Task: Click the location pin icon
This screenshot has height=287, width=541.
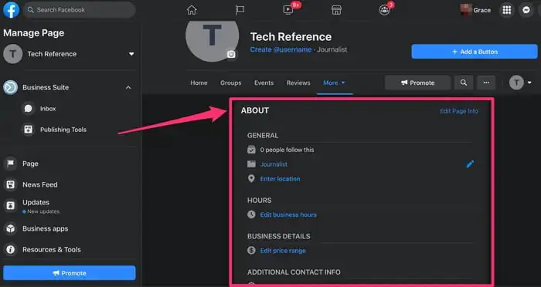Action: point(251,179)
